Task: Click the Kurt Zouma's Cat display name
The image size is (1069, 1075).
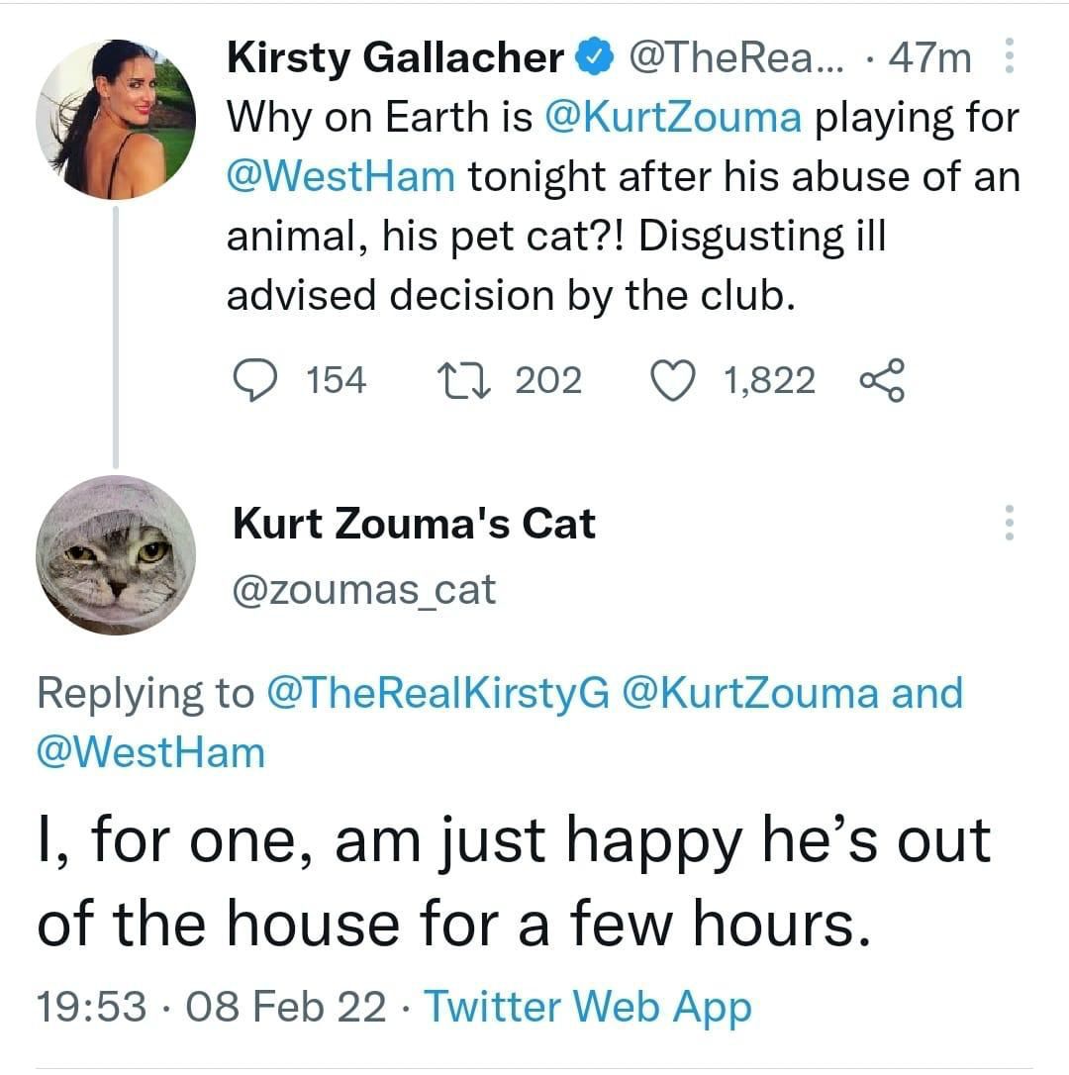Action: pyautogui.click(x=414, y=523)
